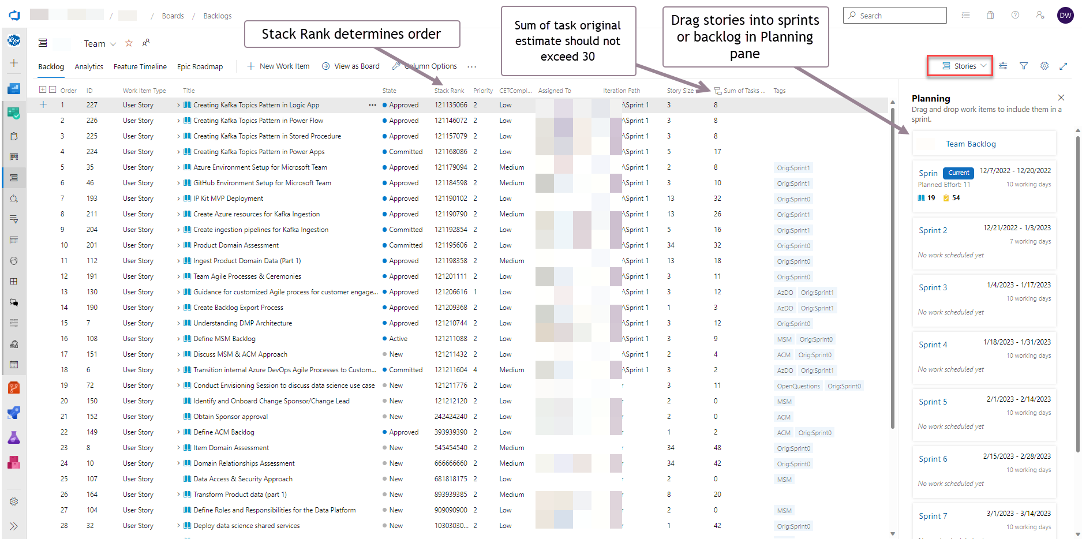Collapse all backlog rows with minus box
1082x539 pixels.
click(53, 90)
